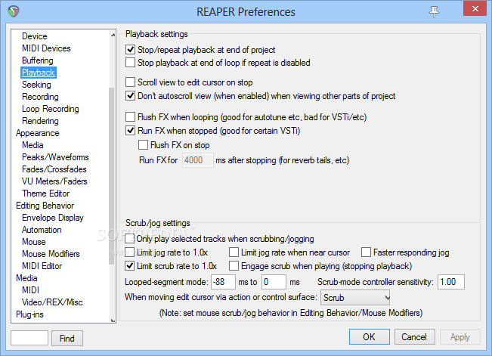Enable Flush FX on stop checkbox
Viewport: 492px width, 356px height.
pos(143,144)
